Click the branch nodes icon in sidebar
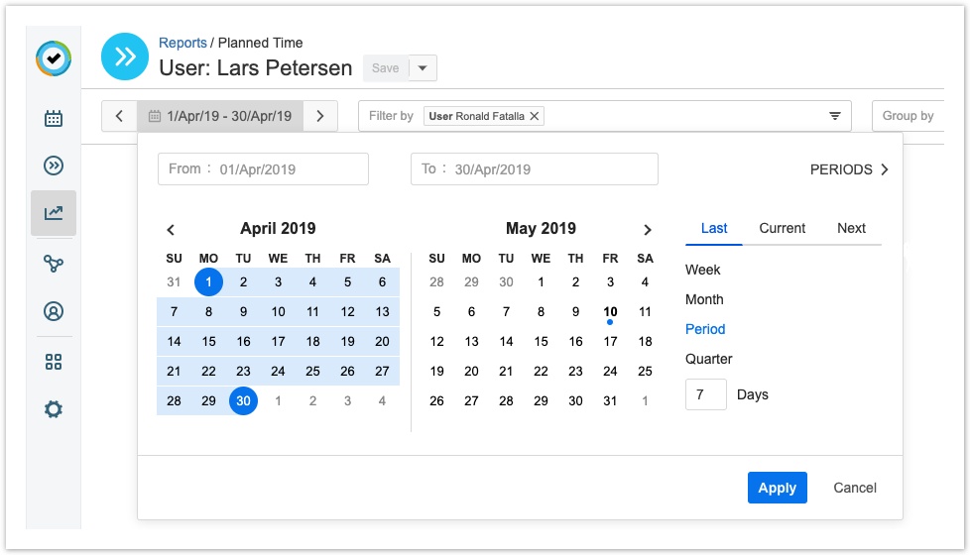This screenshot has height=555, width=970. pyautogui.click(x=54, y=263)
